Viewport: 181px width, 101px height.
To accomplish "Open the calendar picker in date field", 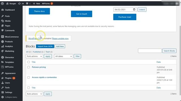I will pos(134,10).
